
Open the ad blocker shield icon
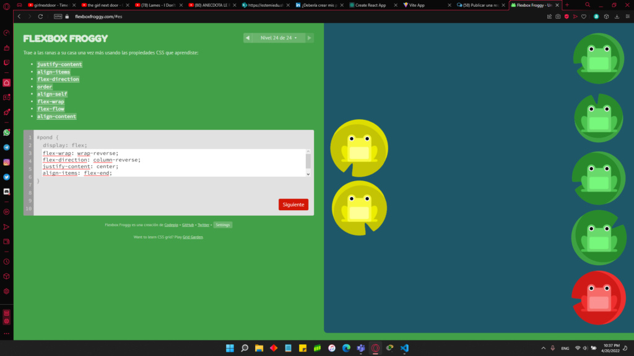point(567,17)
